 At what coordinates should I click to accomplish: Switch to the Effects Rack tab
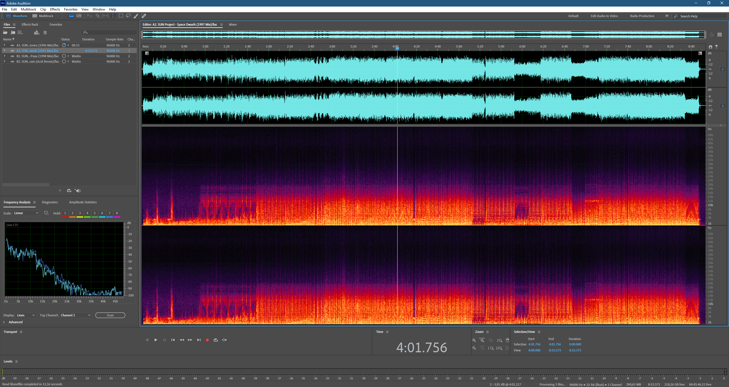tap(30, 24)
